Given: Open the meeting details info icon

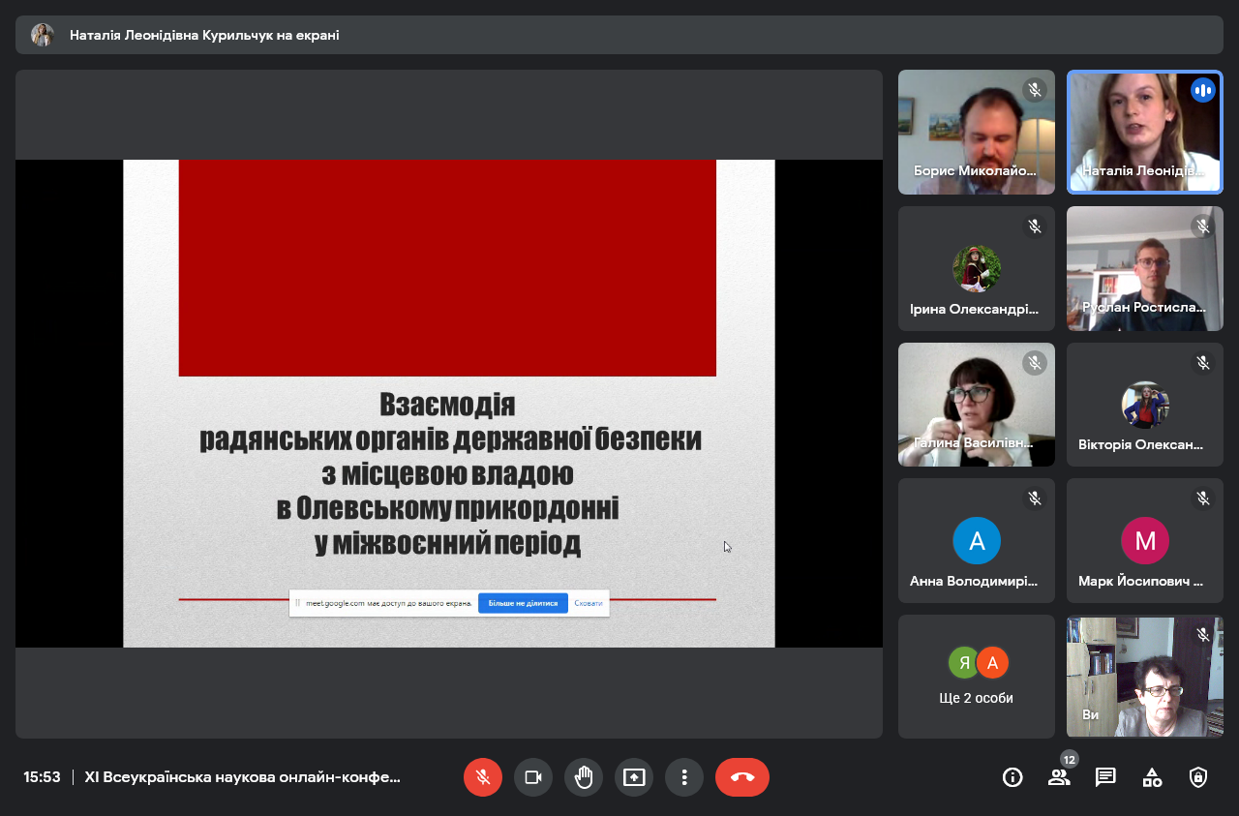Looking at the screenshot, I should tap(1012, 777).
